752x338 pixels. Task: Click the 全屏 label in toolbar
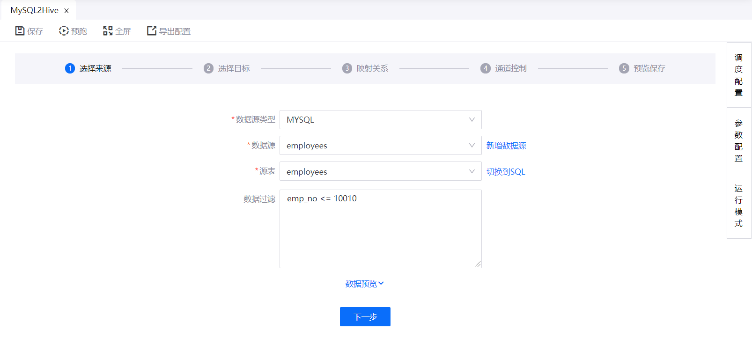[x=123, y=31]
